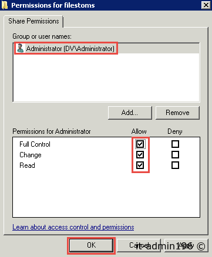Click the Administrator user icon
This screenshot has height=257, width=212.
tap(20, 48)
